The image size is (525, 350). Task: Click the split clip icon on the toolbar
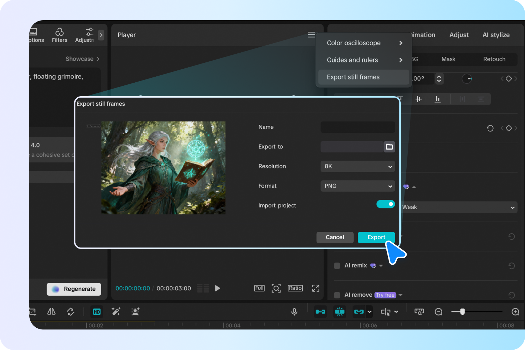(387, 312)
